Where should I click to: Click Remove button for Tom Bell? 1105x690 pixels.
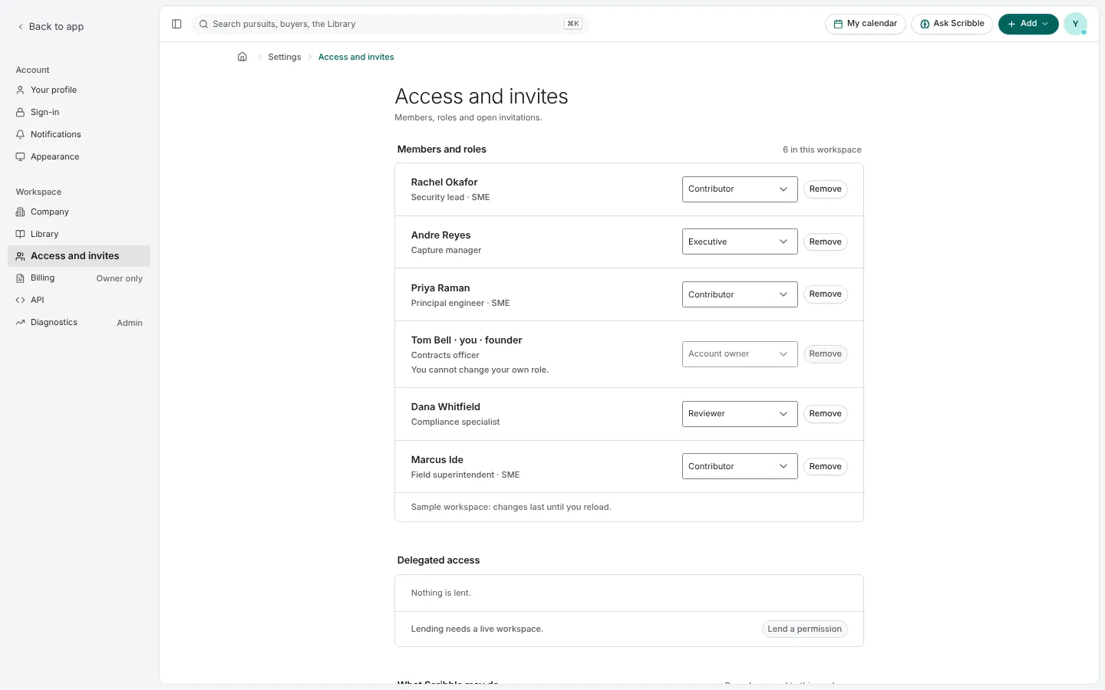tap(826, 354)
